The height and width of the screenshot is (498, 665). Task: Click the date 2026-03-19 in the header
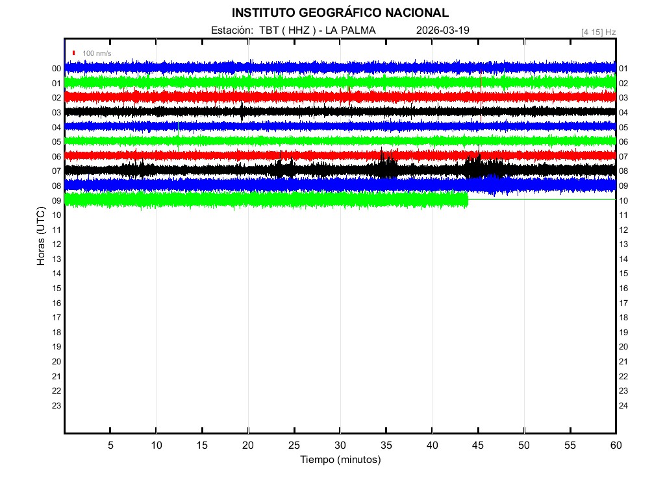click(442, 30)
